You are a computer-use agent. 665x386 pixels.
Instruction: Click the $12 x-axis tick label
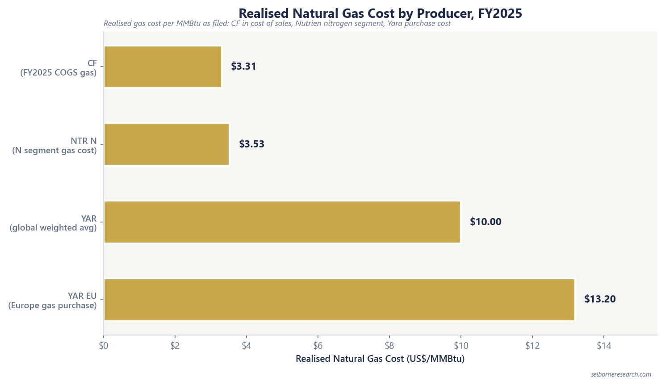tap(532, 346)
